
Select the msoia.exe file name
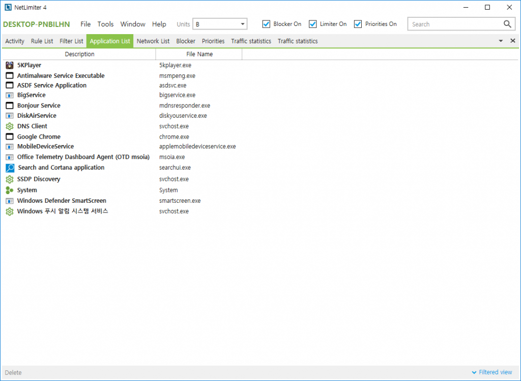(172, 157)
